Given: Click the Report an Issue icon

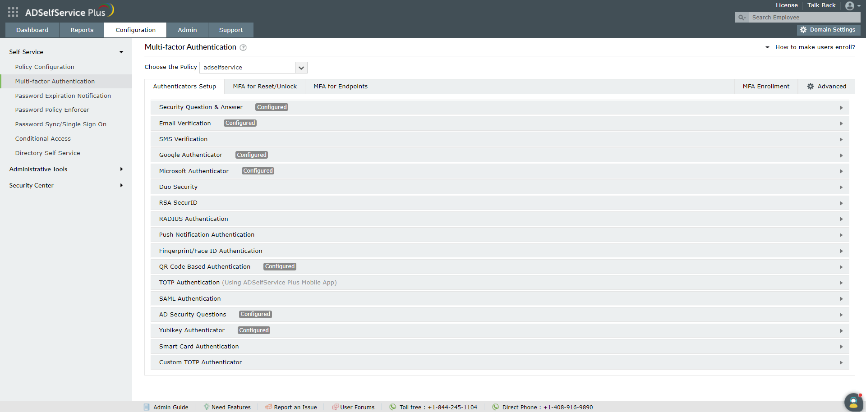Looking at the screenshot, I should [x=268, y=407].
